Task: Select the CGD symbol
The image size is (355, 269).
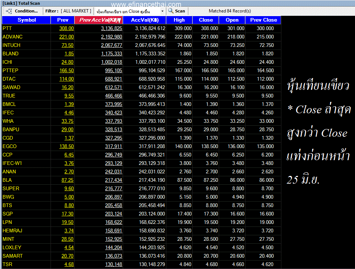Action: click(x=8, y=138)
